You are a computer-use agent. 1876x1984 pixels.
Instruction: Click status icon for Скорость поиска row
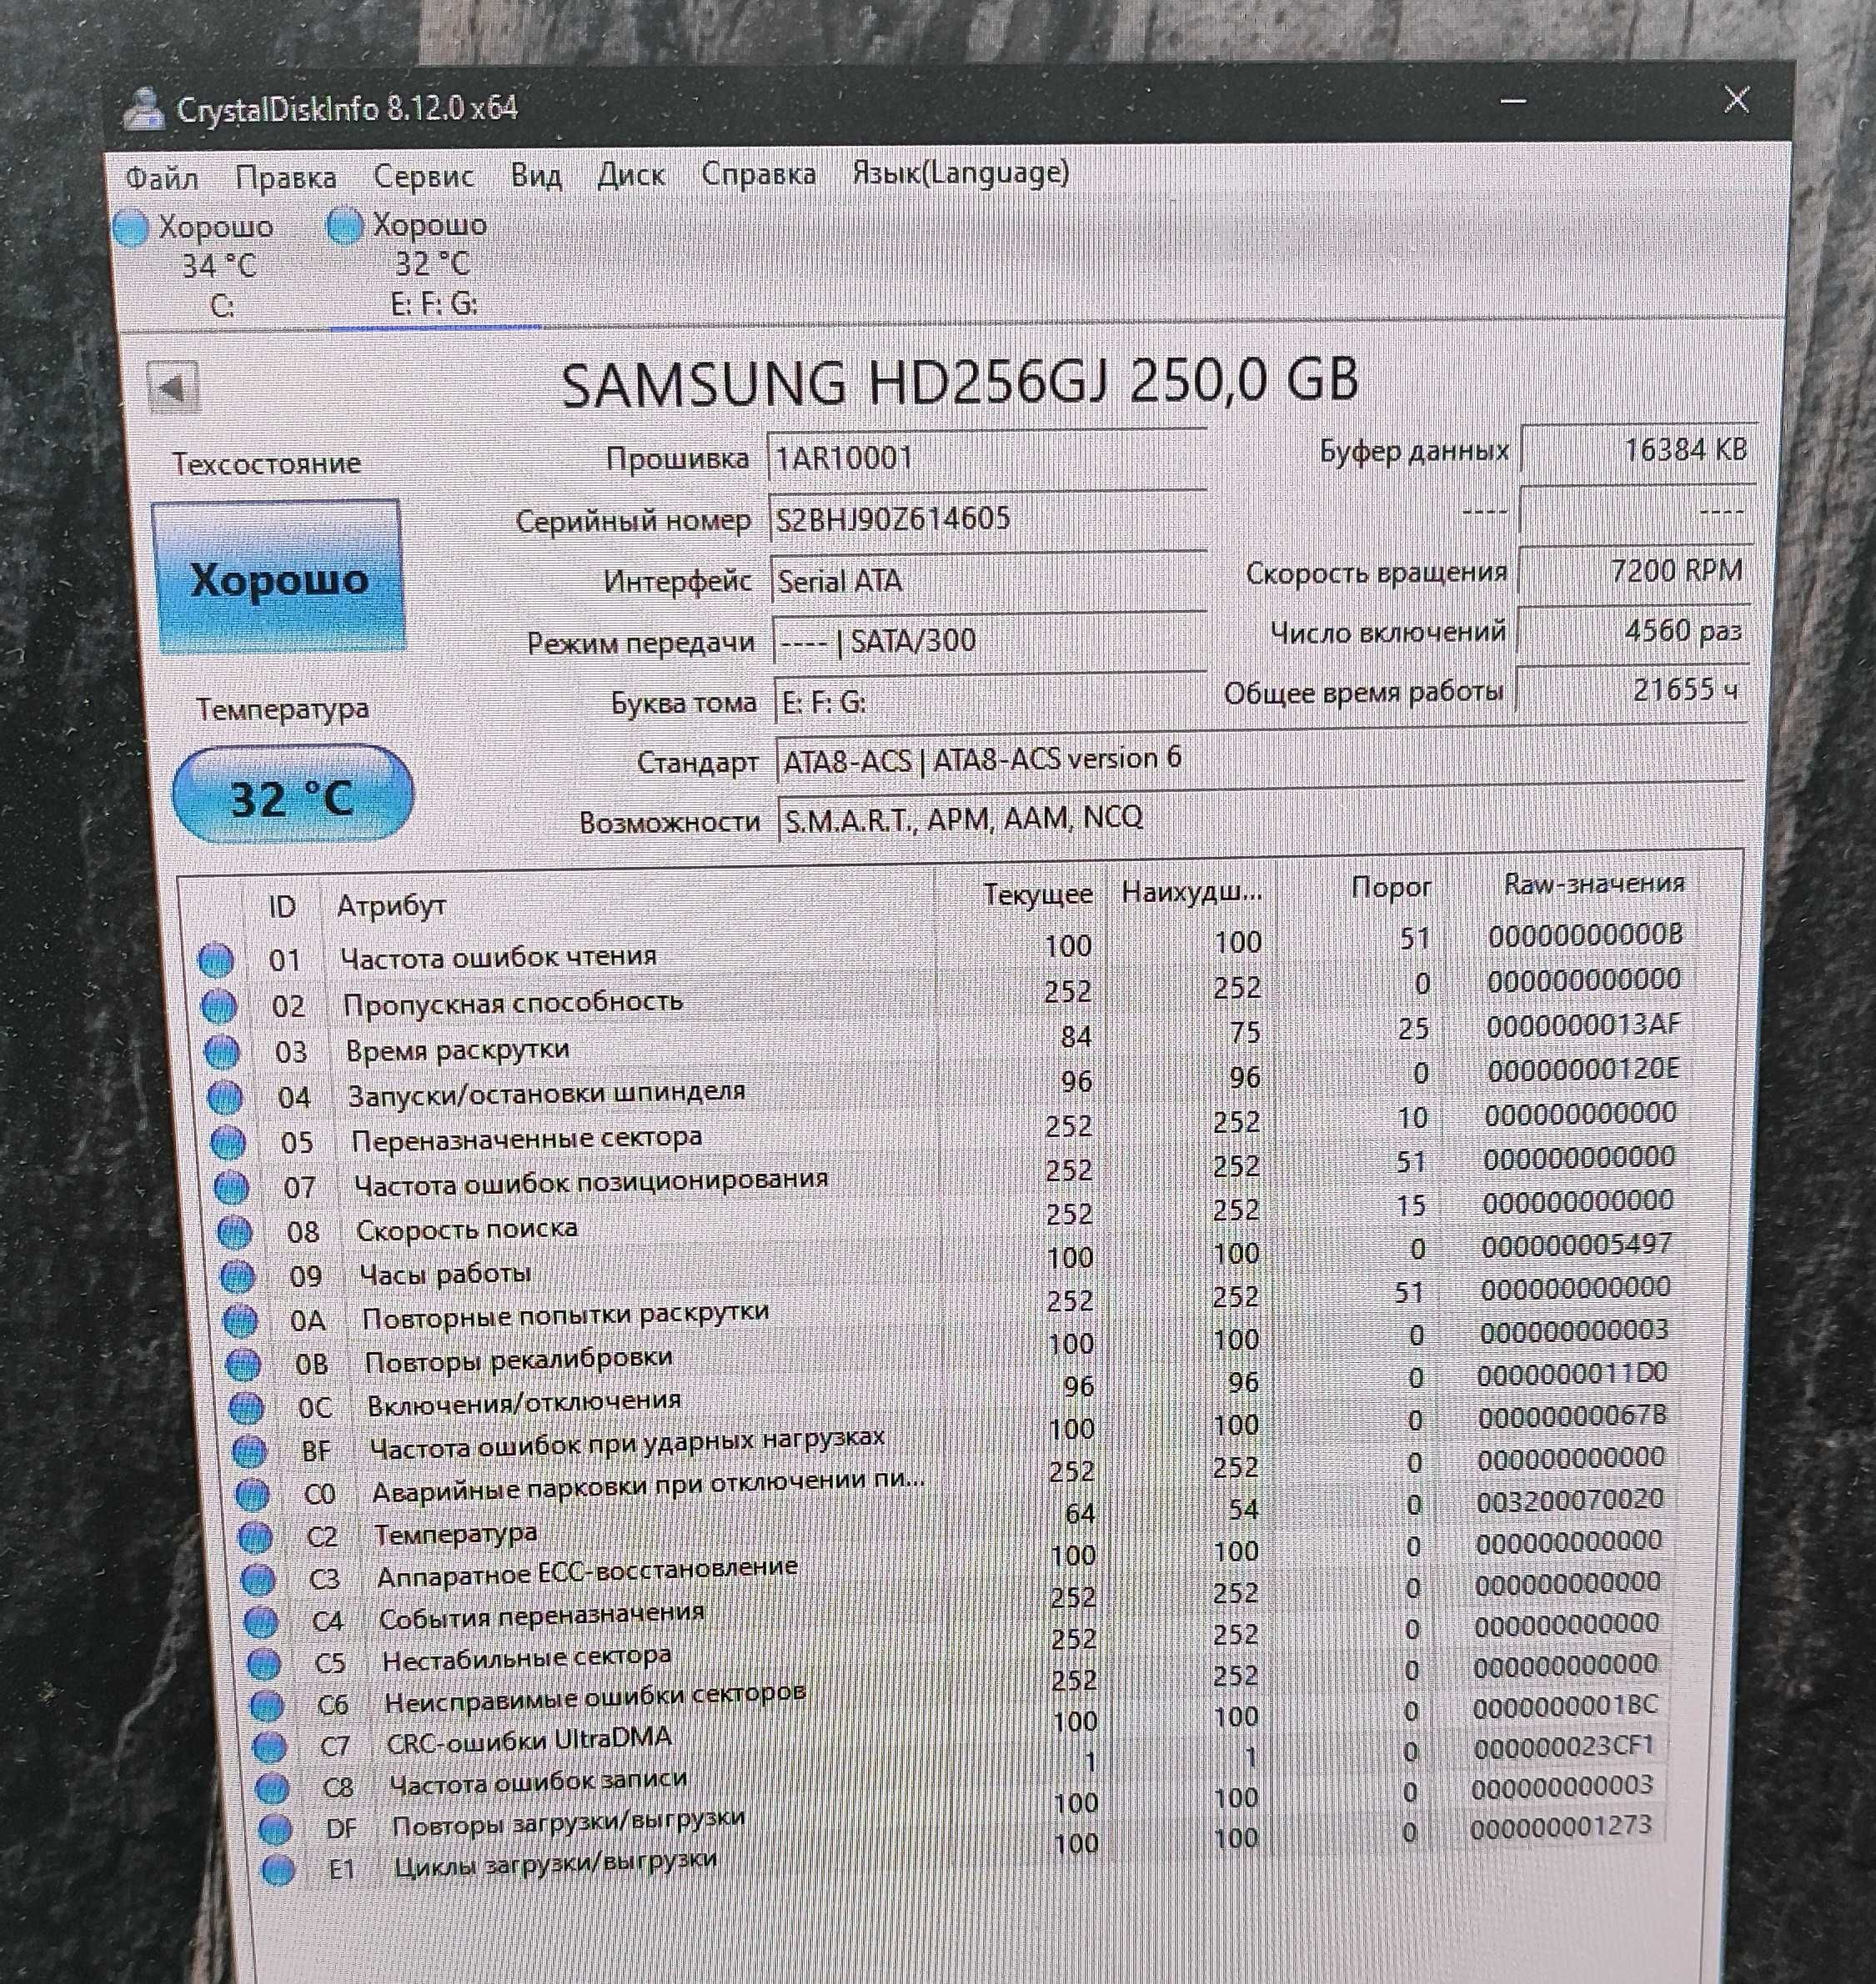coord(234,1232)
